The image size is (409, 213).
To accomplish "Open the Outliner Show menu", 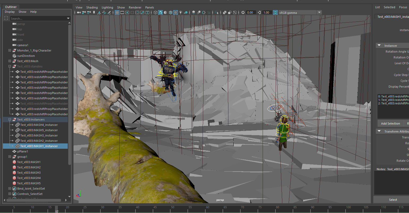I will tap(22, 12).
